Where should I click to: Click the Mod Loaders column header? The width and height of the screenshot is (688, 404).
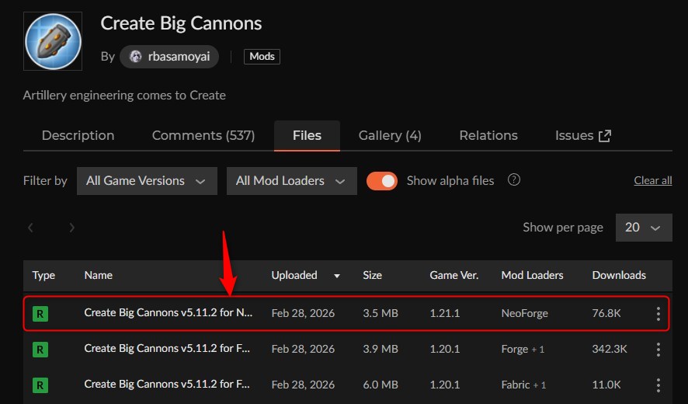click(532, 275)
